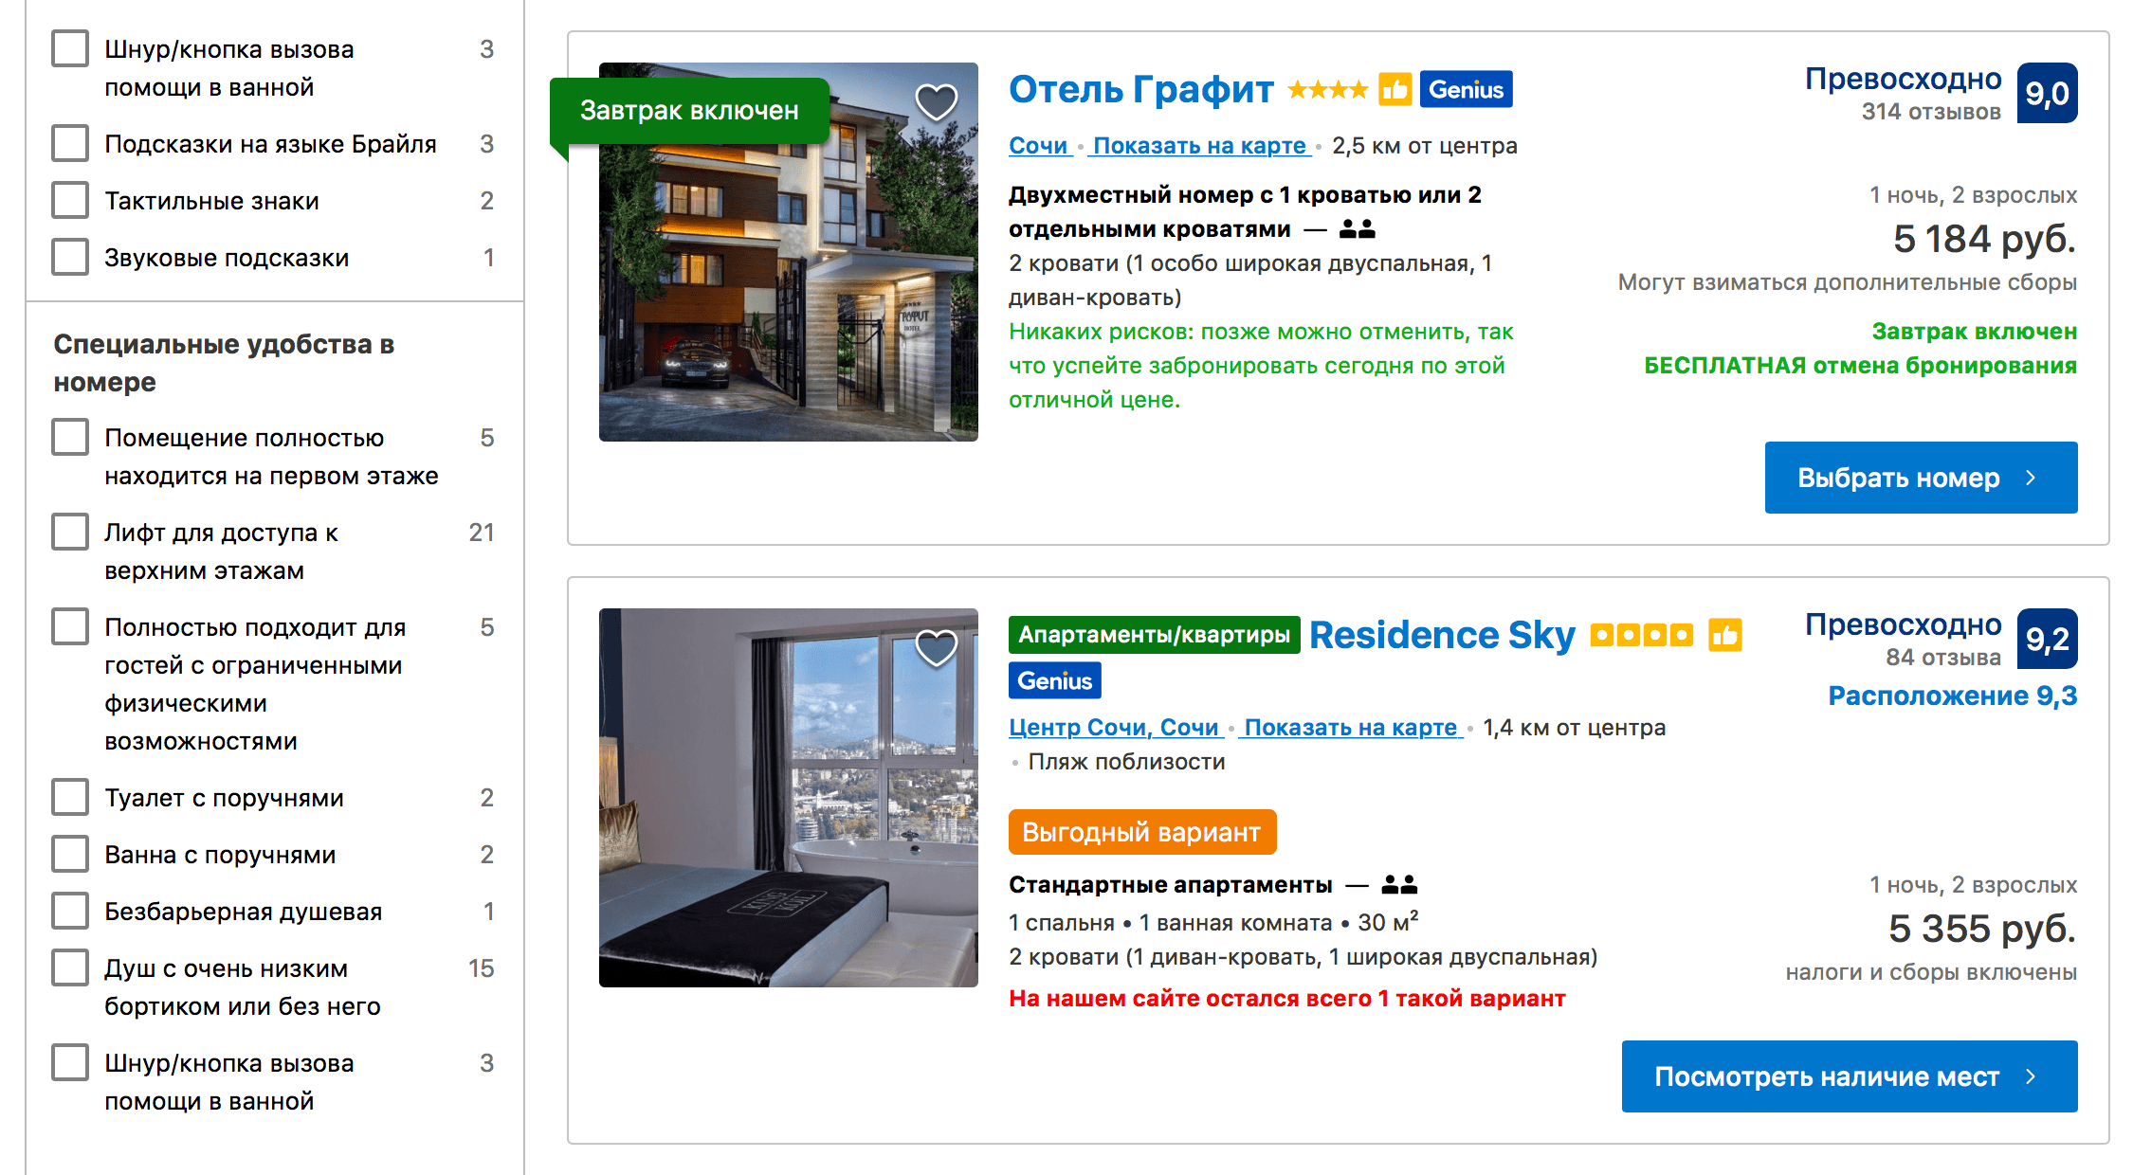The height and width of the screenshot is (1175, 2133).
Task: Click the 5 184 руб. price
Action: click(x=1984, y=239)
